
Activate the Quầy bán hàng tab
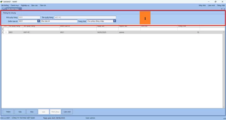click(x=12, y=9)
